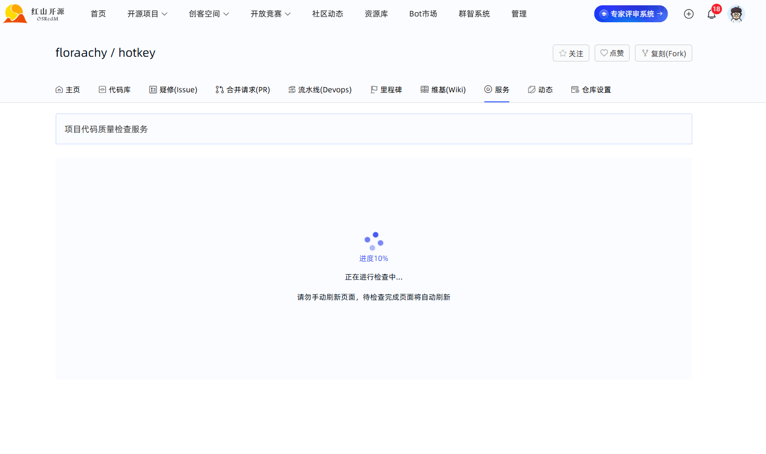Viewport: 766px width, 454px height.
Task: Switch to the 疑修(Issue) tab
Action: point(173,90)
